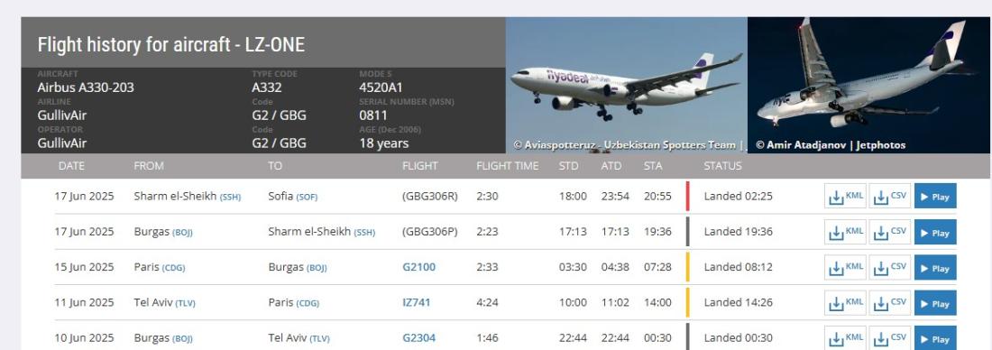Download CSV for GBG306R flight
This screenshot has width=992, height=350.
(889, 196)
